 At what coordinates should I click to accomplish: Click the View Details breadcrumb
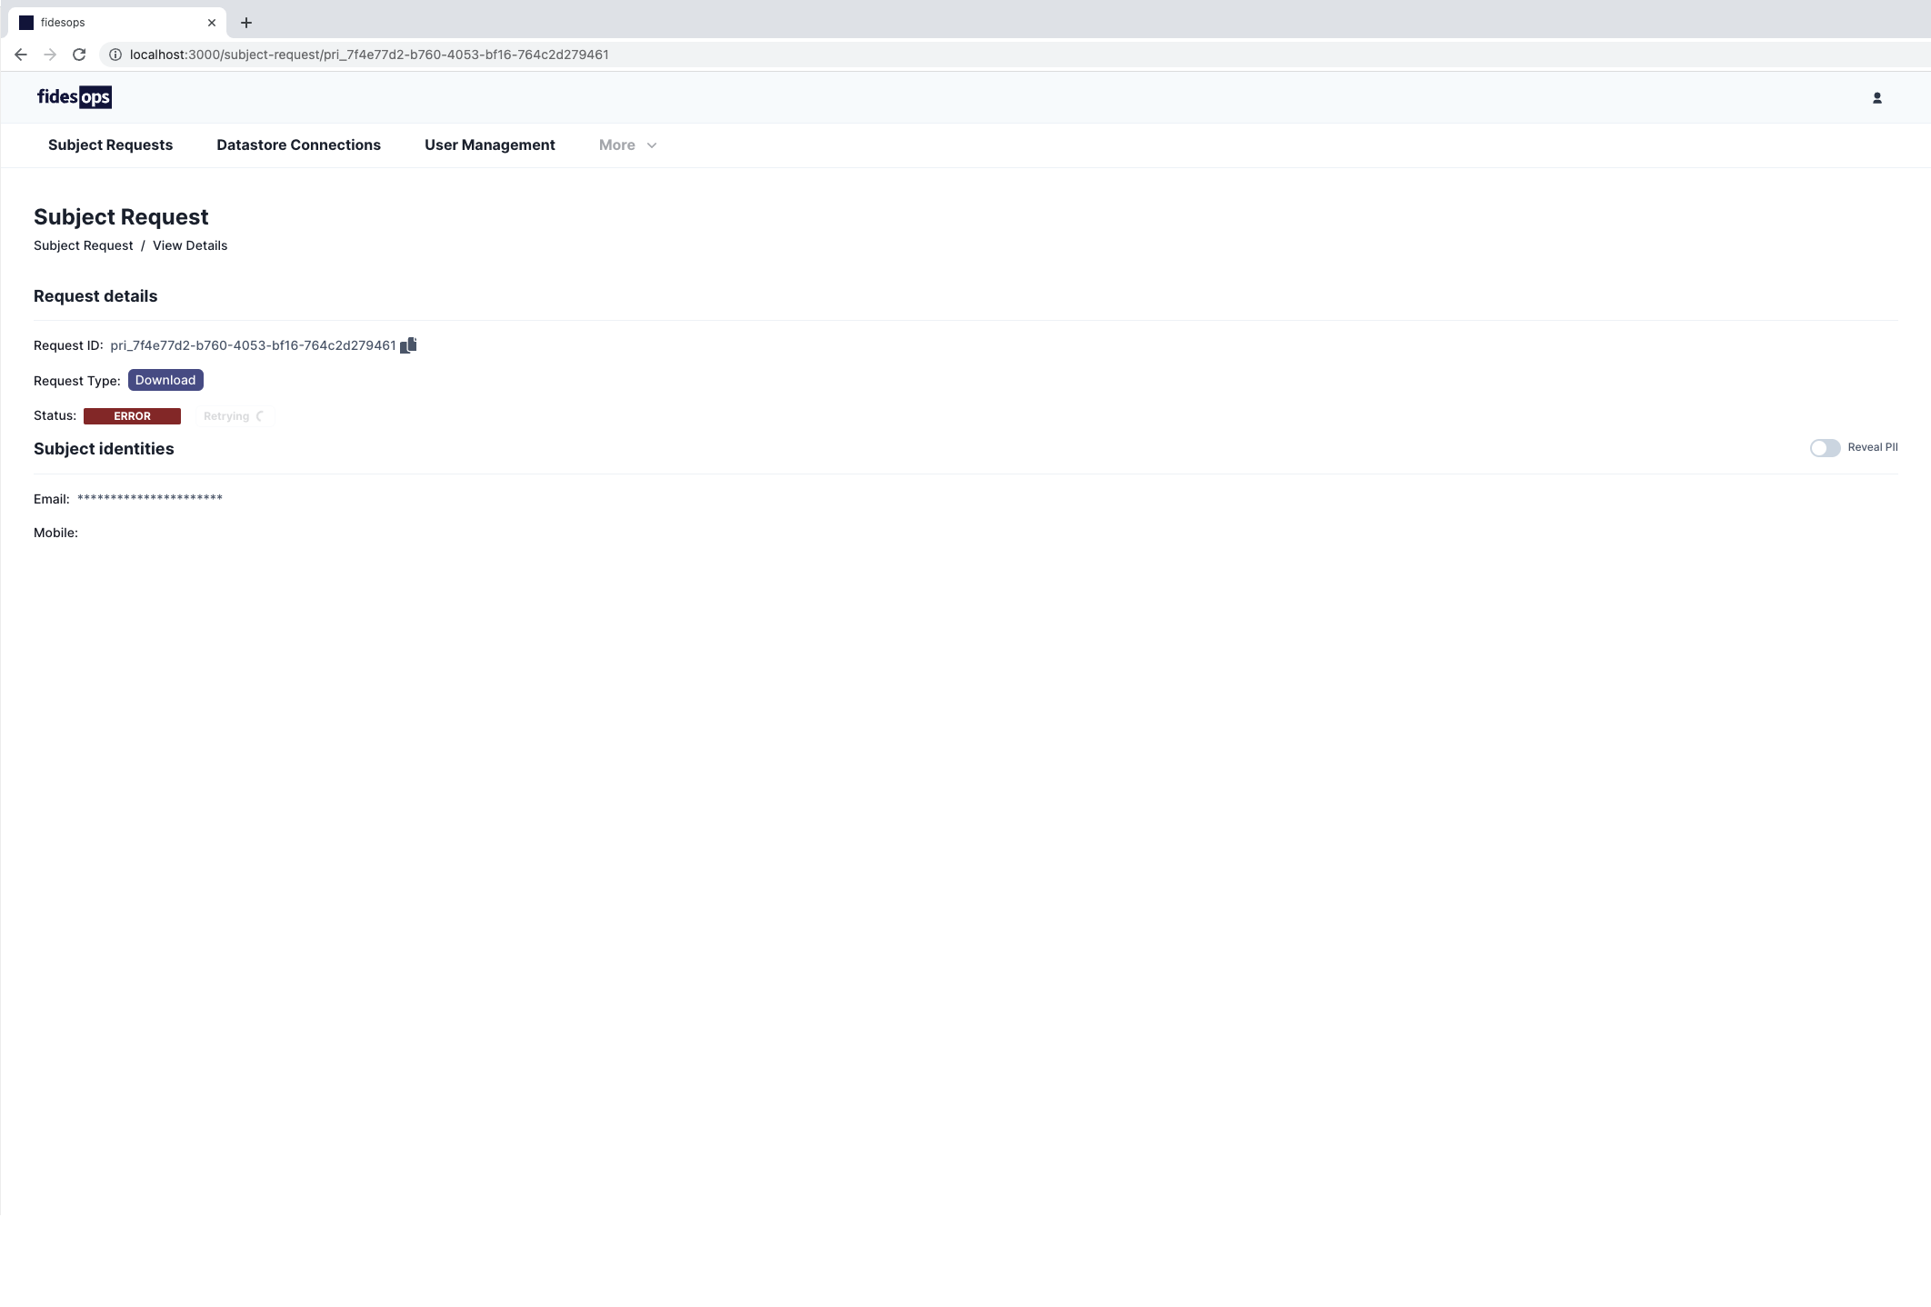[190, 245]
